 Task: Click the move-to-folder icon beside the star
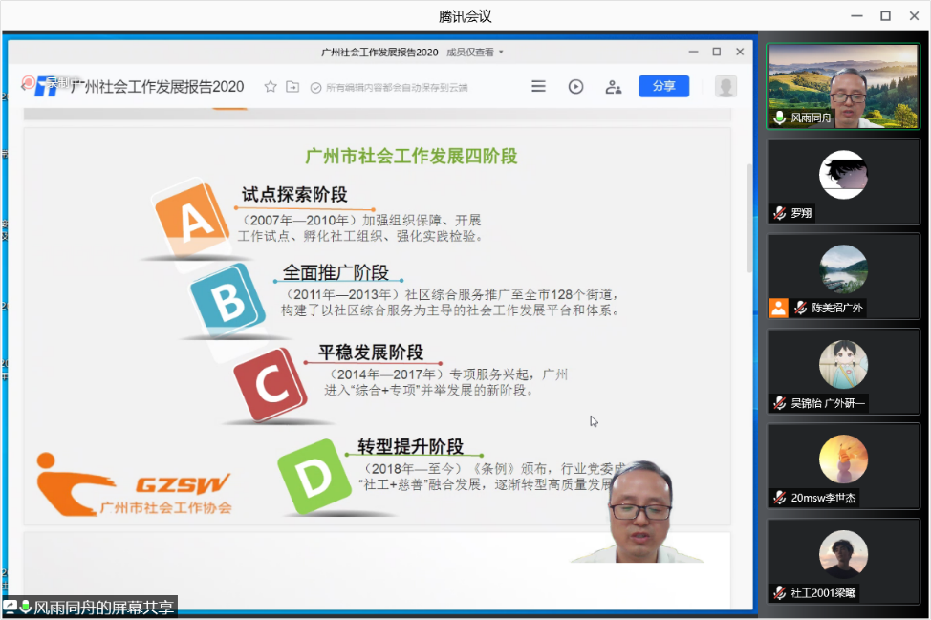click(292, 87)
